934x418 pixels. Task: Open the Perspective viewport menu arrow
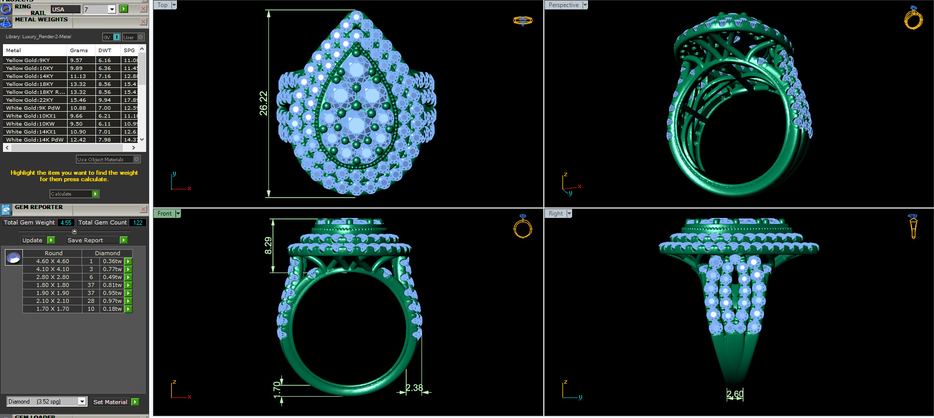coord(585,5)
